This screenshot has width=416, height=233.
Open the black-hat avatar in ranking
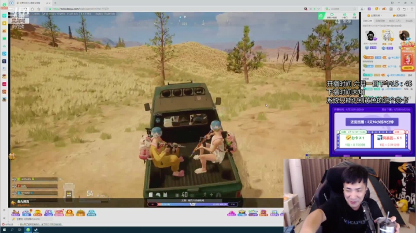point(370,36)
